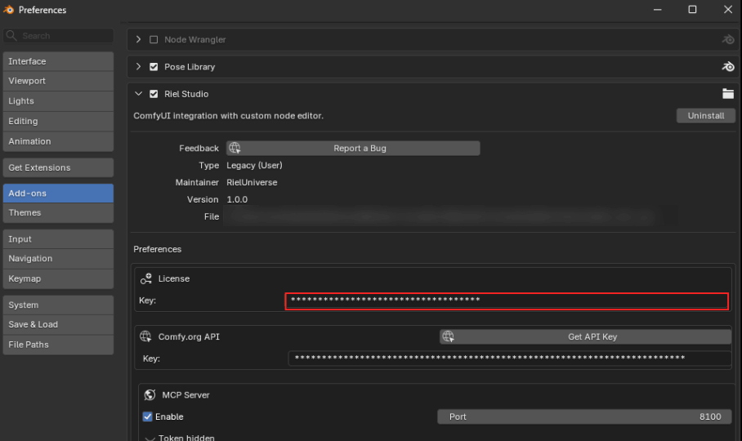Image resolution: width=742 pixels, height=441 pixels.
Task: Click the Legacy (User) type text
Action: 254,166
